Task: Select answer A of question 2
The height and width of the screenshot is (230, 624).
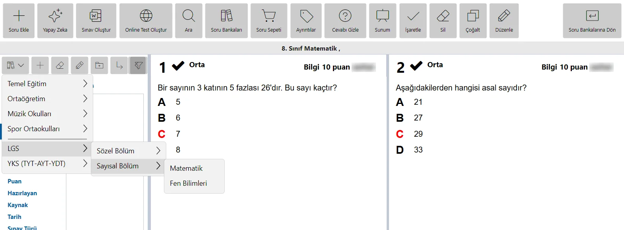Action: point(400,102)
